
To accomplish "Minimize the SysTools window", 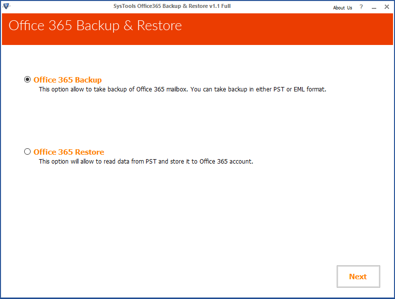I will [374, 7].
